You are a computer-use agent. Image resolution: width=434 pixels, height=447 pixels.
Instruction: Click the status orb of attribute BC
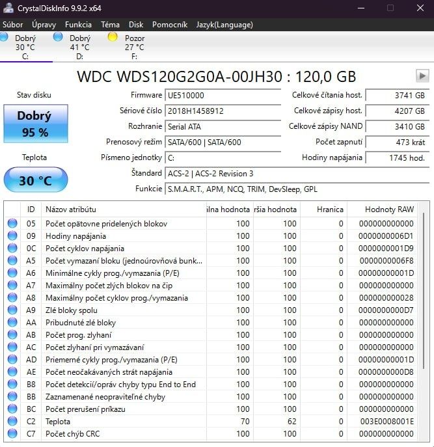[x=12, y=409]
